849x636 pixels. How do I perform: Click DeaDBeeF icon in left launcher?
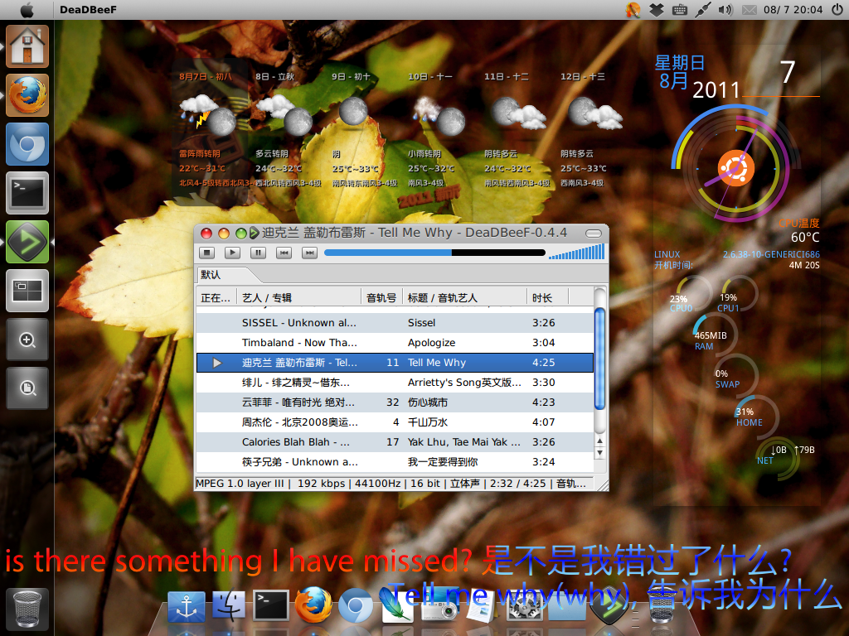tap(27, 242)
